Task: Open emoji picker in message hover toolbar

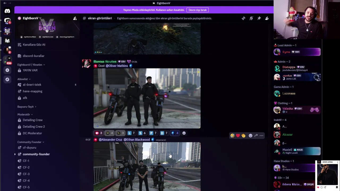Action: pyautogui.click(x=250, y=136)
